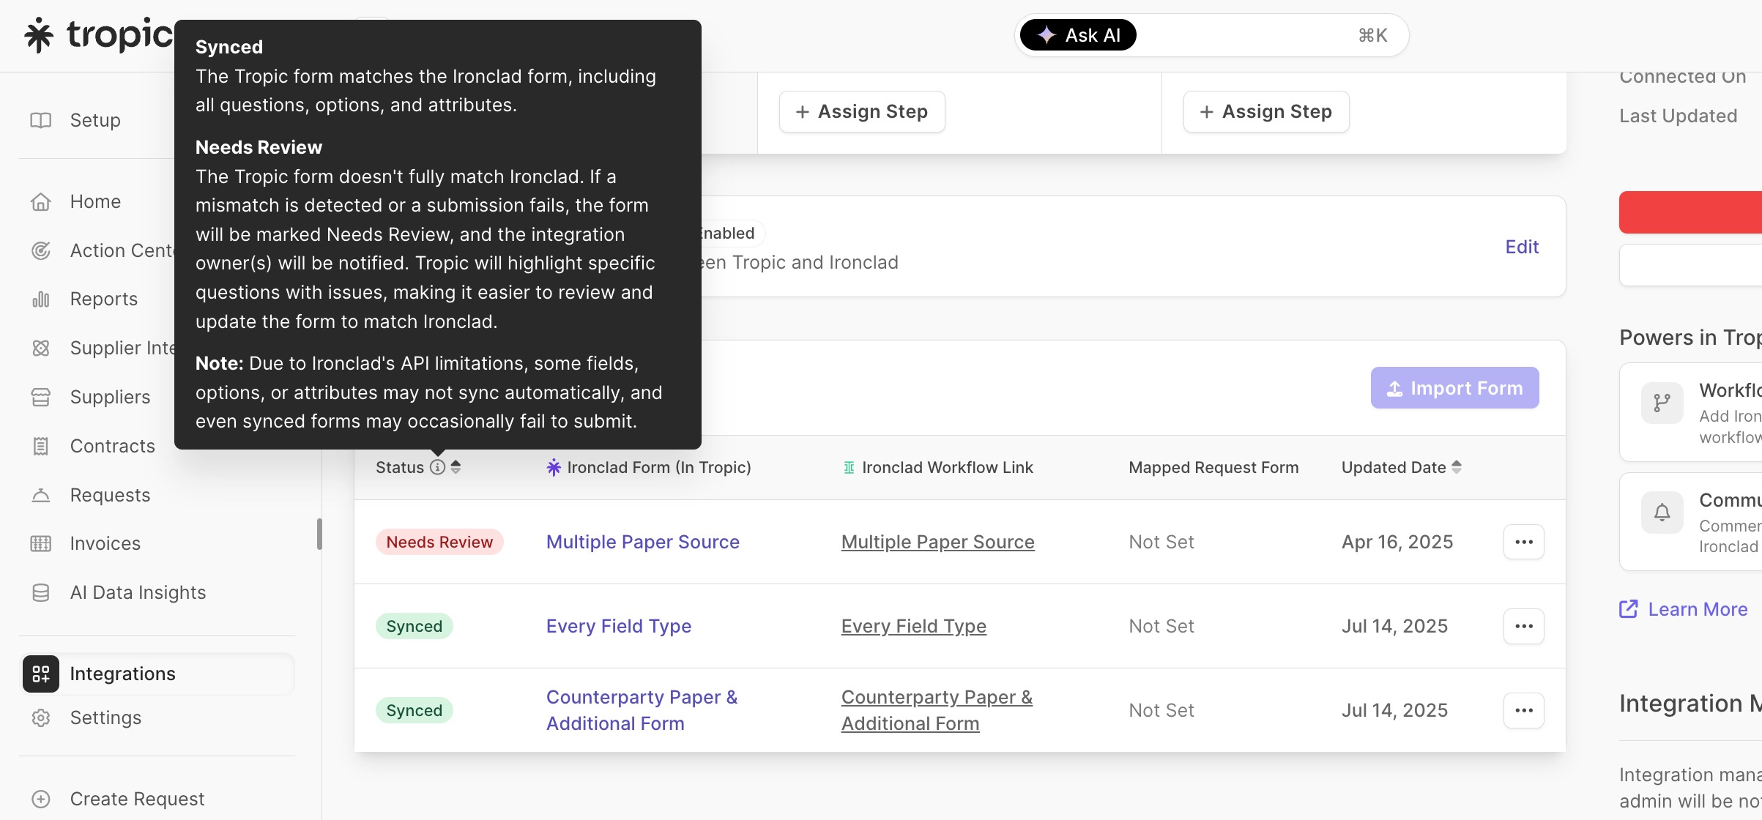Open Suppliers page from sidebar
Screen dimensions: 1762x820
coord(110,397)
